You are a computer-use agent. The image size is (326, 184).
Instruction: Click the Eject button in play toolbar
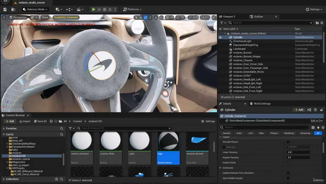coord(110,9)
